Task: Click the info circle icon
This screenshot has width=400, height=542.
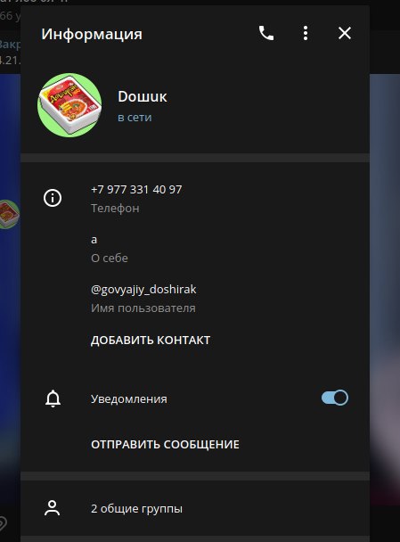Action: pos(53,198)
